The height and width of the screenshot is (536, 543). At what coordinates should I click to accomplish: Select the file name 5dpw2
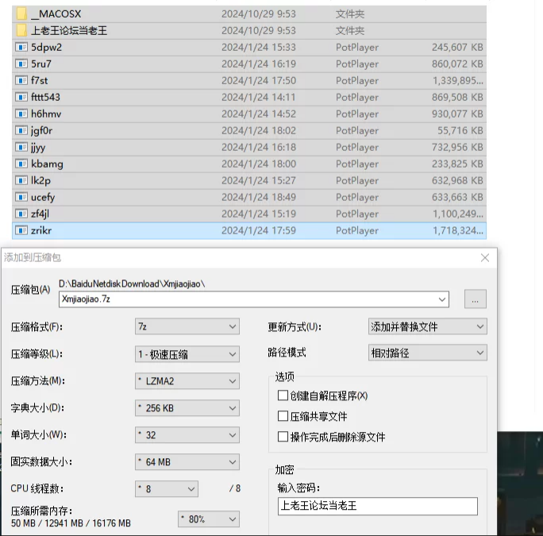pyautogui.click(x=46, y=47)
